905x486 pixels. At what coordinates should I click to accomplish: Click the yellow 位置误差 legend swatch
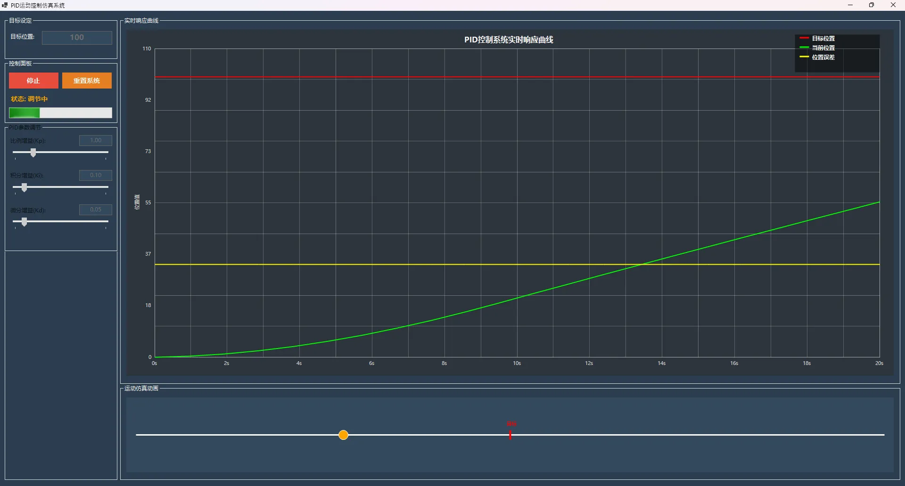tap(804, 57)
